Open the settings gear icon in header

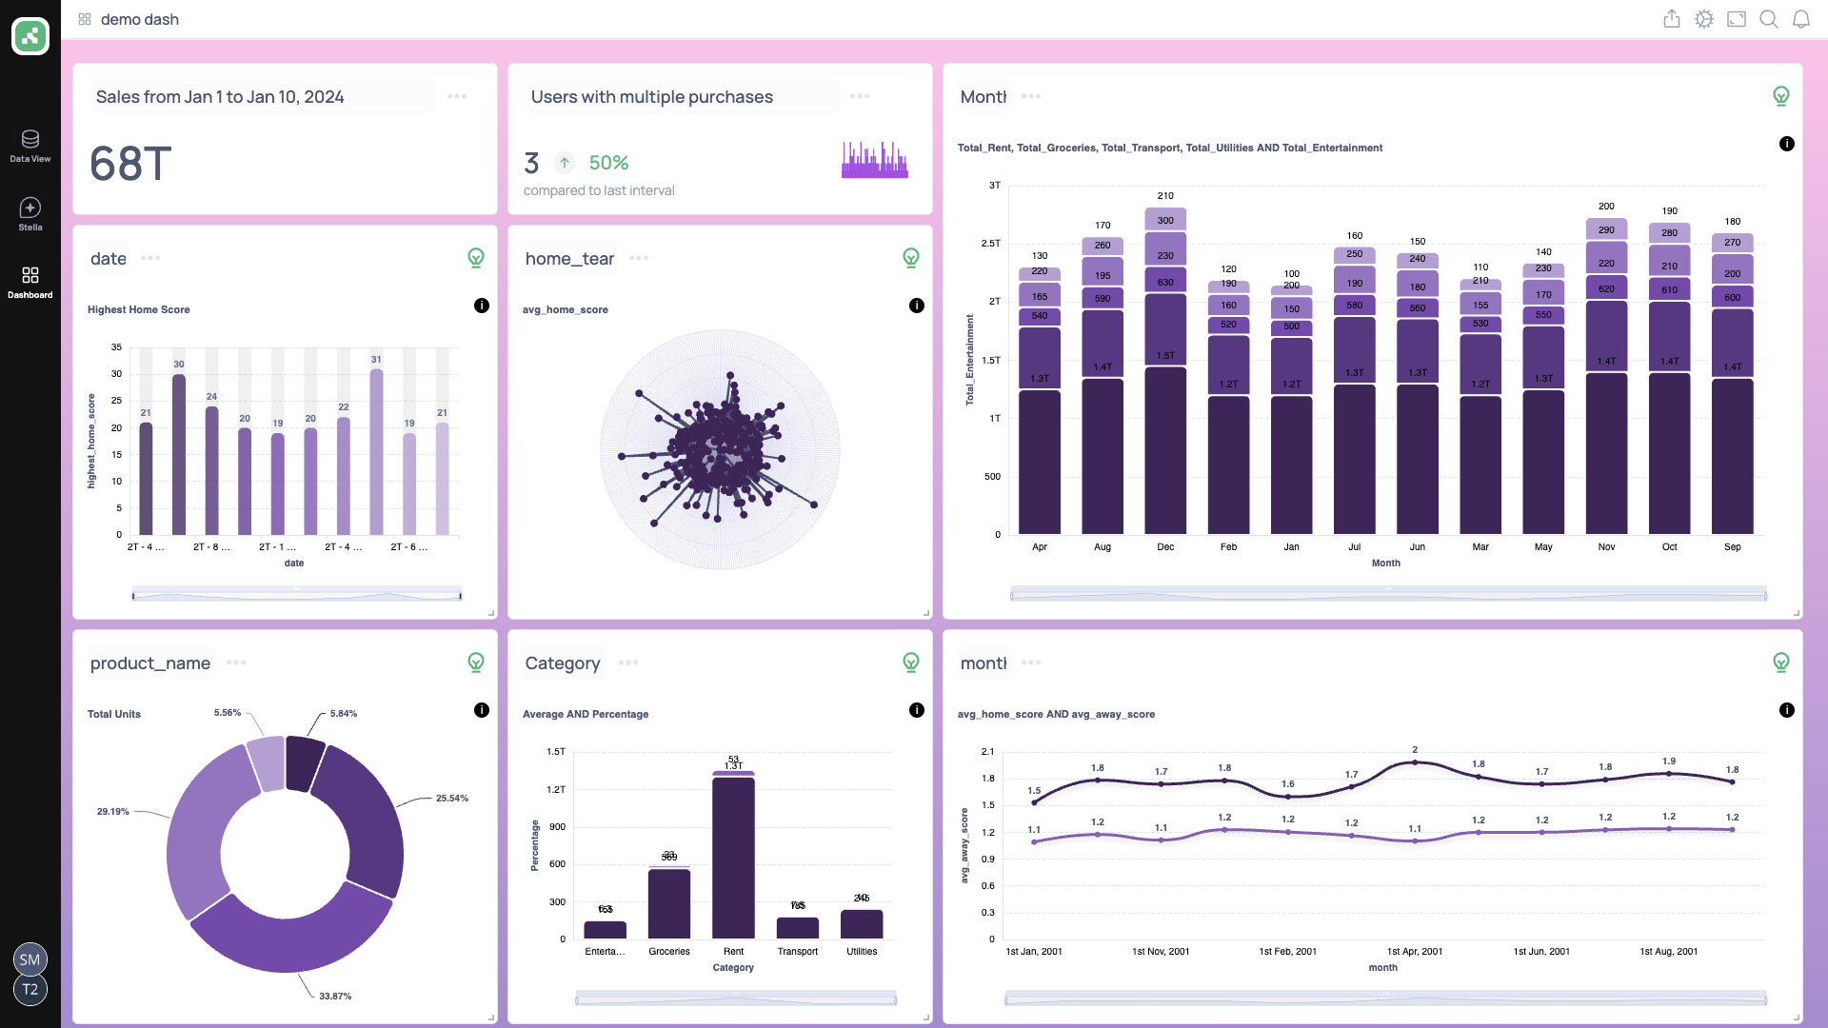pyautogui.click(x=1704, y=19)
